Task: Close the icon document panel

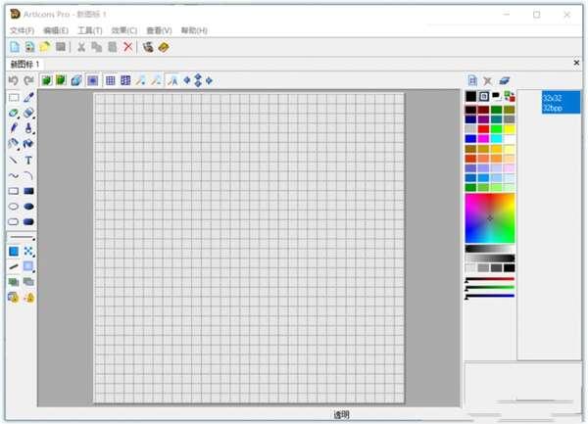Action: tap(575, 63)
